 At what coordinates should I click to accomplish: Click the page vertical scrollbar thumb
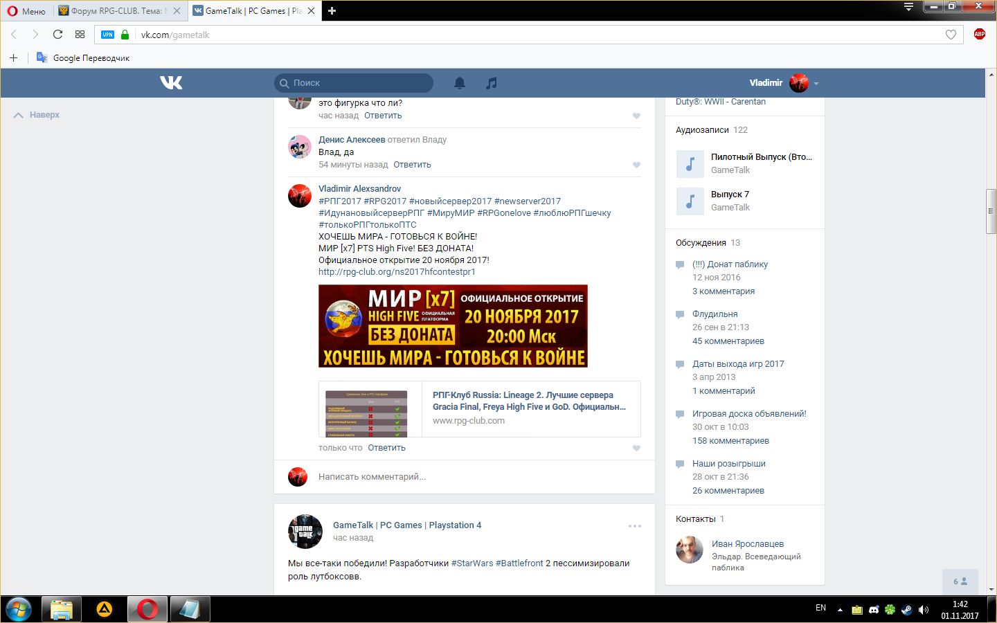tap(991, 211)
